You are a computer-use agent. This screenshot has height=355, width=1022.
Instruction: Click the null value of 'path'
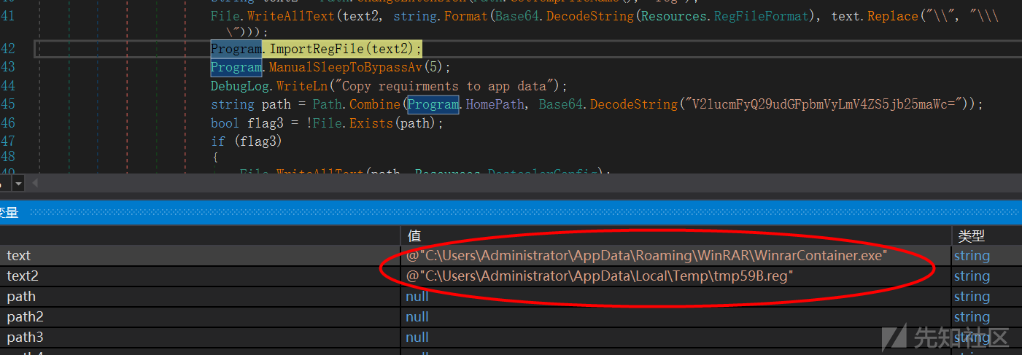coord(417,296)
